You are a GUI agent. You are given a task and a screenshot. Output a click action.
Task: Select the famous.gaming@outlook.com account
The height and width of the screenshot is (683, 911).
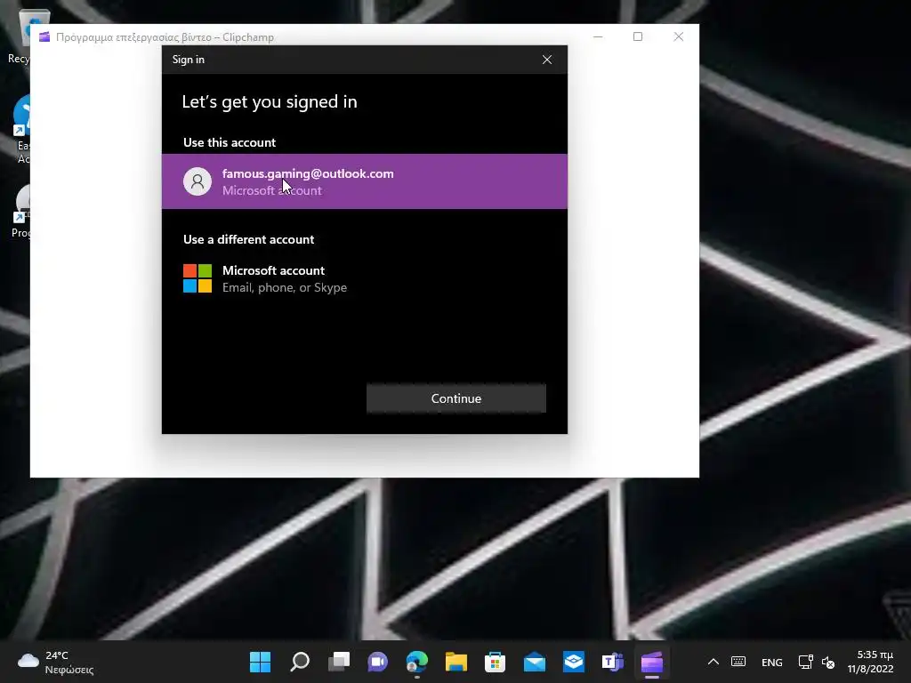[364, 181]
